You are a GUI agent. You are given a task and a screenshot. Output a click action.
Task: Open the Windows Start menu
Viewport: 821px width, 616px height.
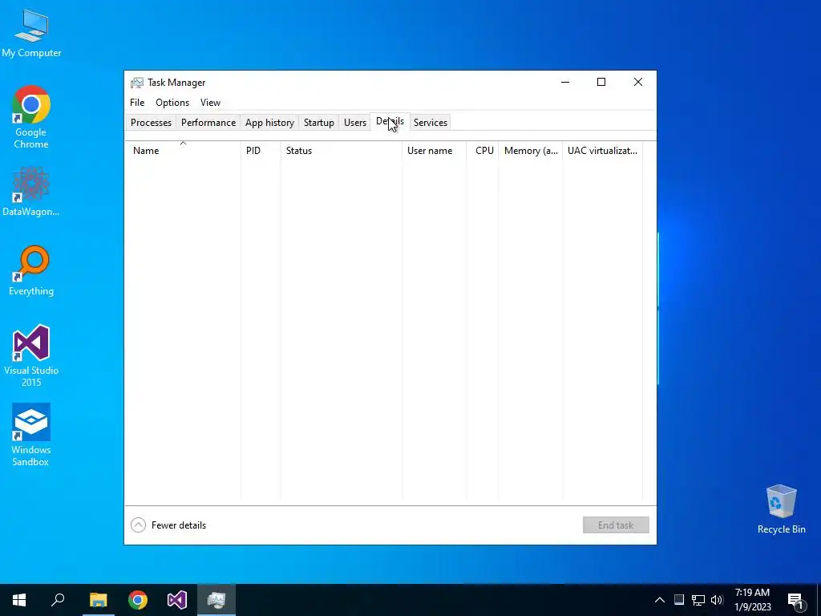(19, 600)
